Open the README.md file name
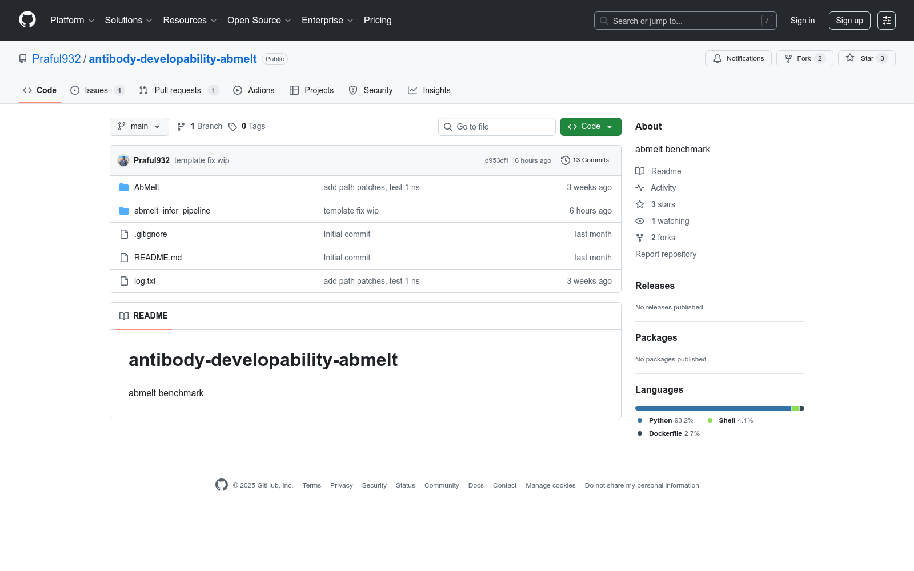The image size is (914, 571). pos(158,258)
